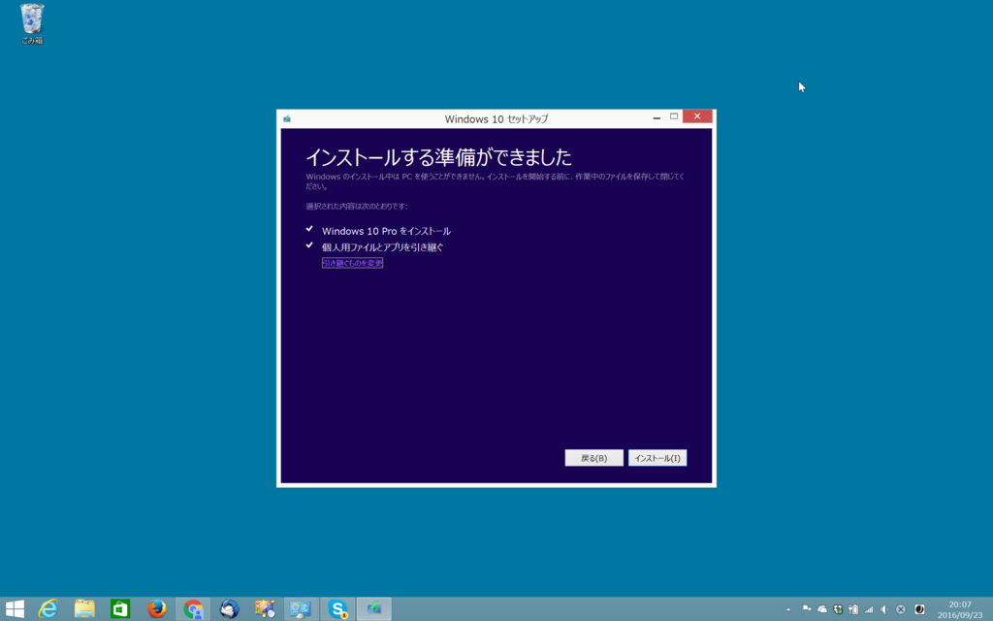Viewport: 993px width, 621px height.
Task: Close the Windows 10 セットアップ window
Action: coord(697,116)
